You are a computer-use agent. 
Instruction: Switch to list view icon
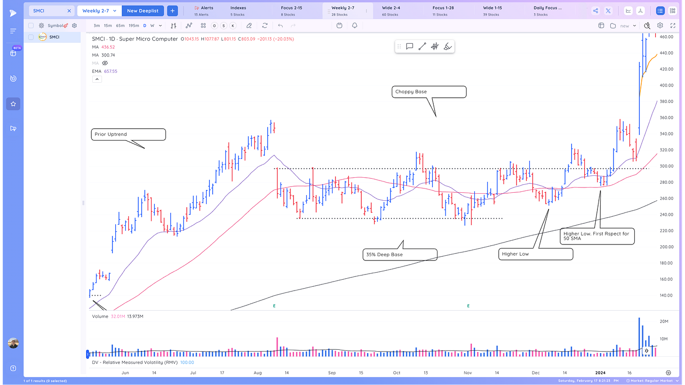pos(660,10)
